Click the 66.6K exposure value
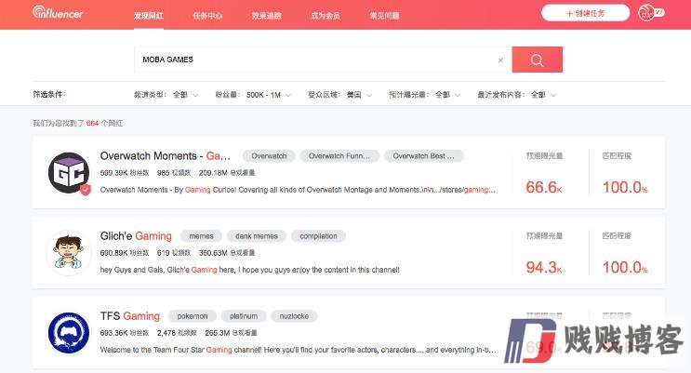Screen dimensions: 691x373 544,187
